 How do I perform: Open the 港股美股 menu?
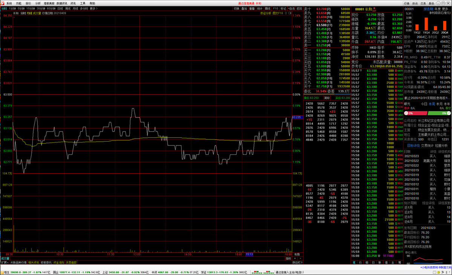click(49, 3)
